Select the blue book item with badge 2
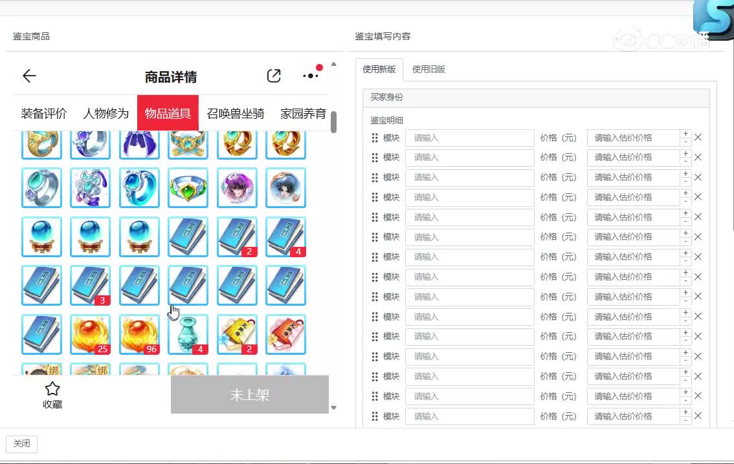Viewport: 734px width, 464px height. [238, 237]
